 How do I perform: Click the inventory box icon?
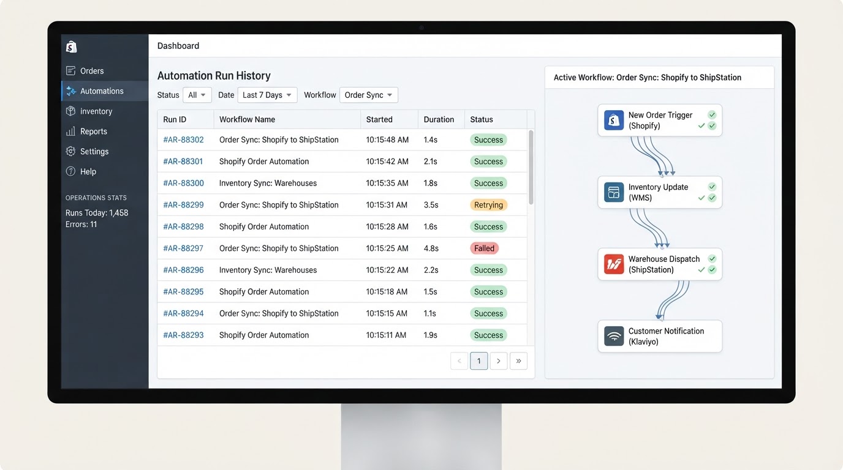[71, 111]
